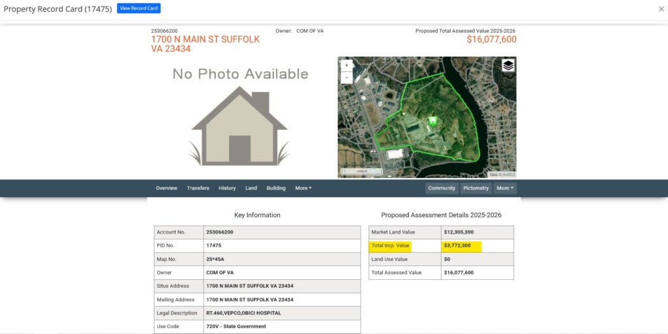Close the Property Record Card dialog
This screenshot has height=334, width=668.
pyautogui.click(x=661, y=9)
